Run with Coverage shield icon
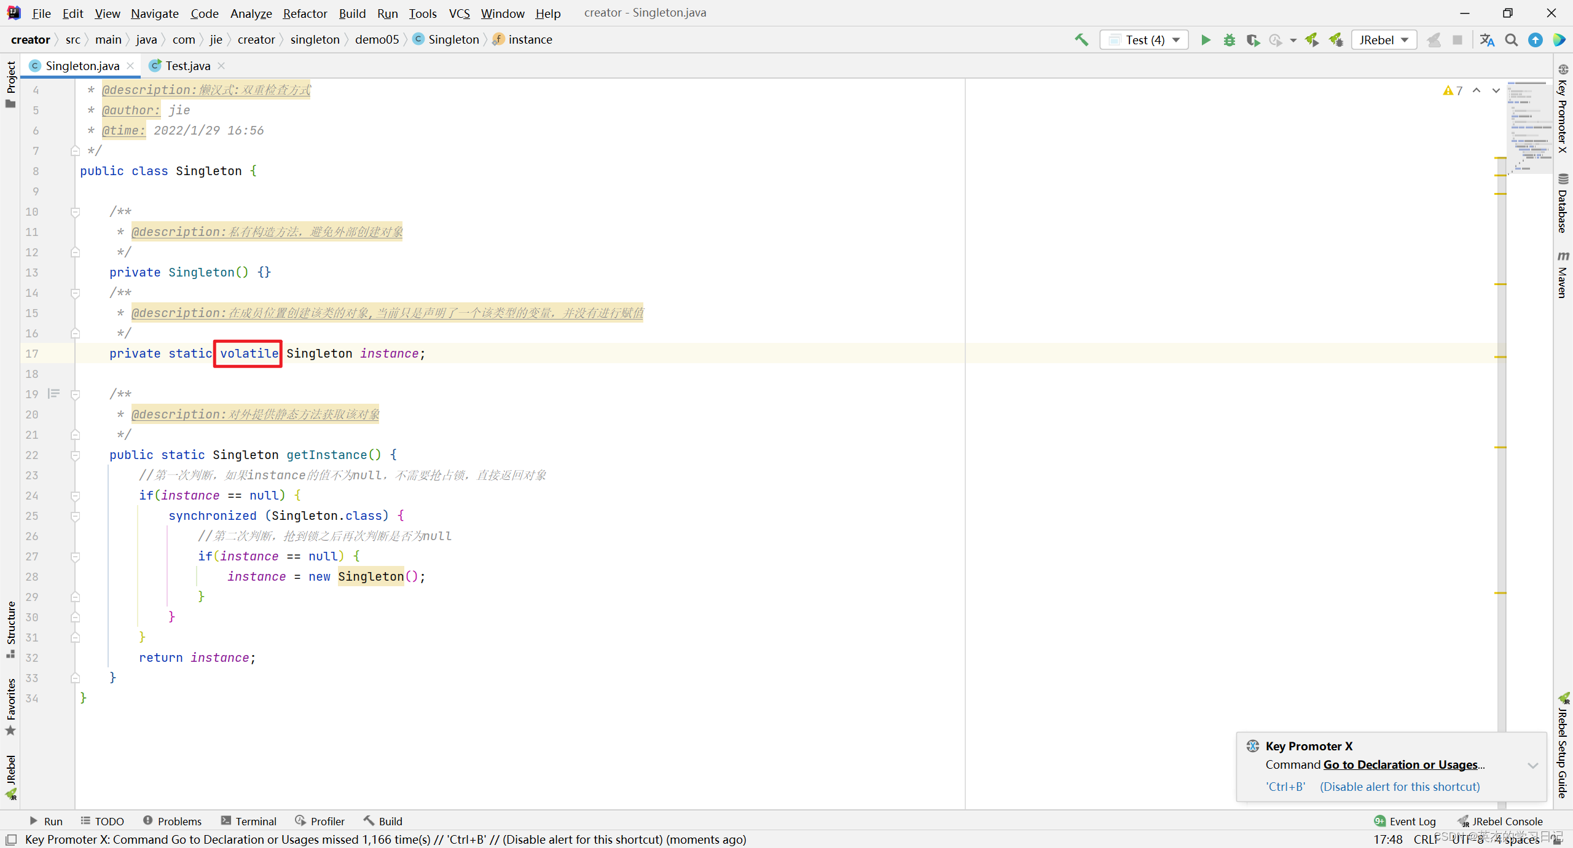The image size is (1573, 848). [x=1252, y=40]
